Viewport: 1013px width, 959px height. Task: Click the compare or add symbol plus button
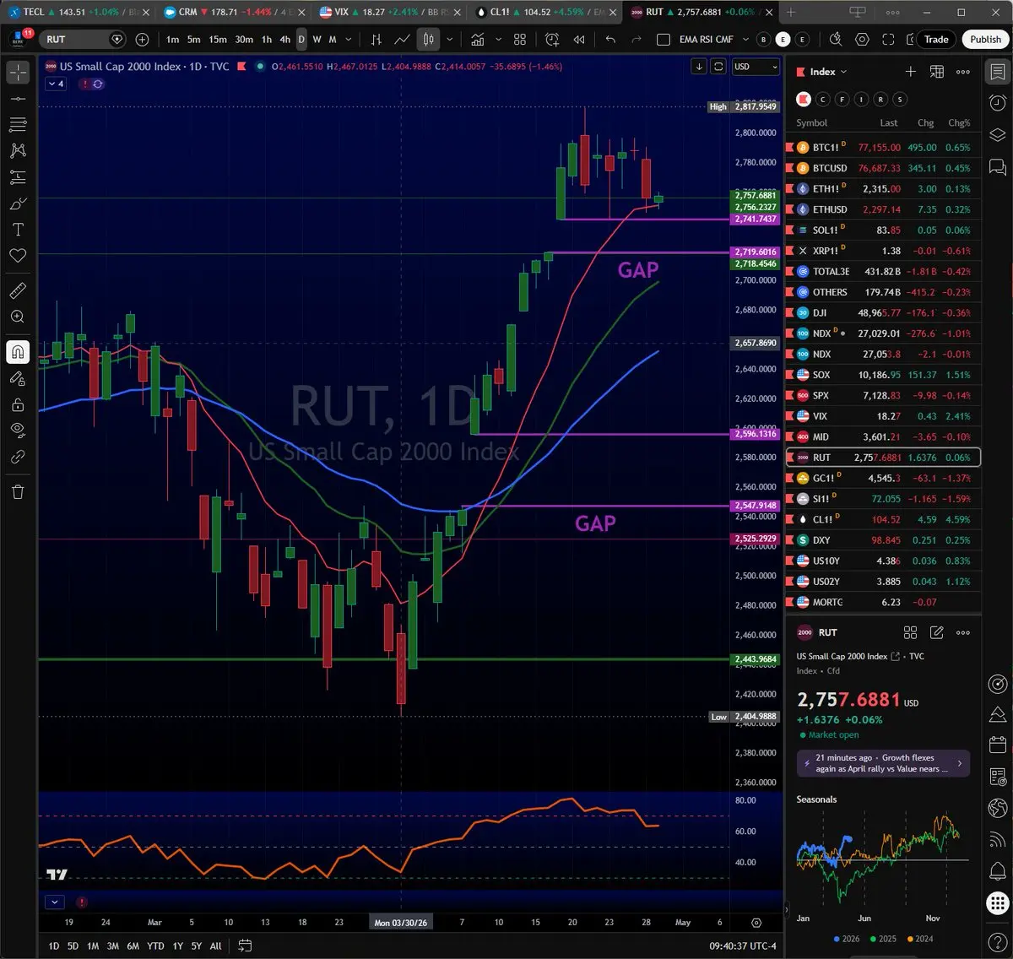coord(142,40)
